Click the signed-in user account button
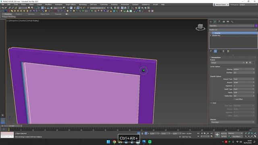The height and width of the screenshot is (145, 258). coord(221,4)
